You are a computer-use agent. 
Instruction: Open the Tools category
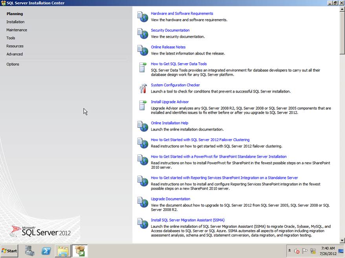[11, 38]
